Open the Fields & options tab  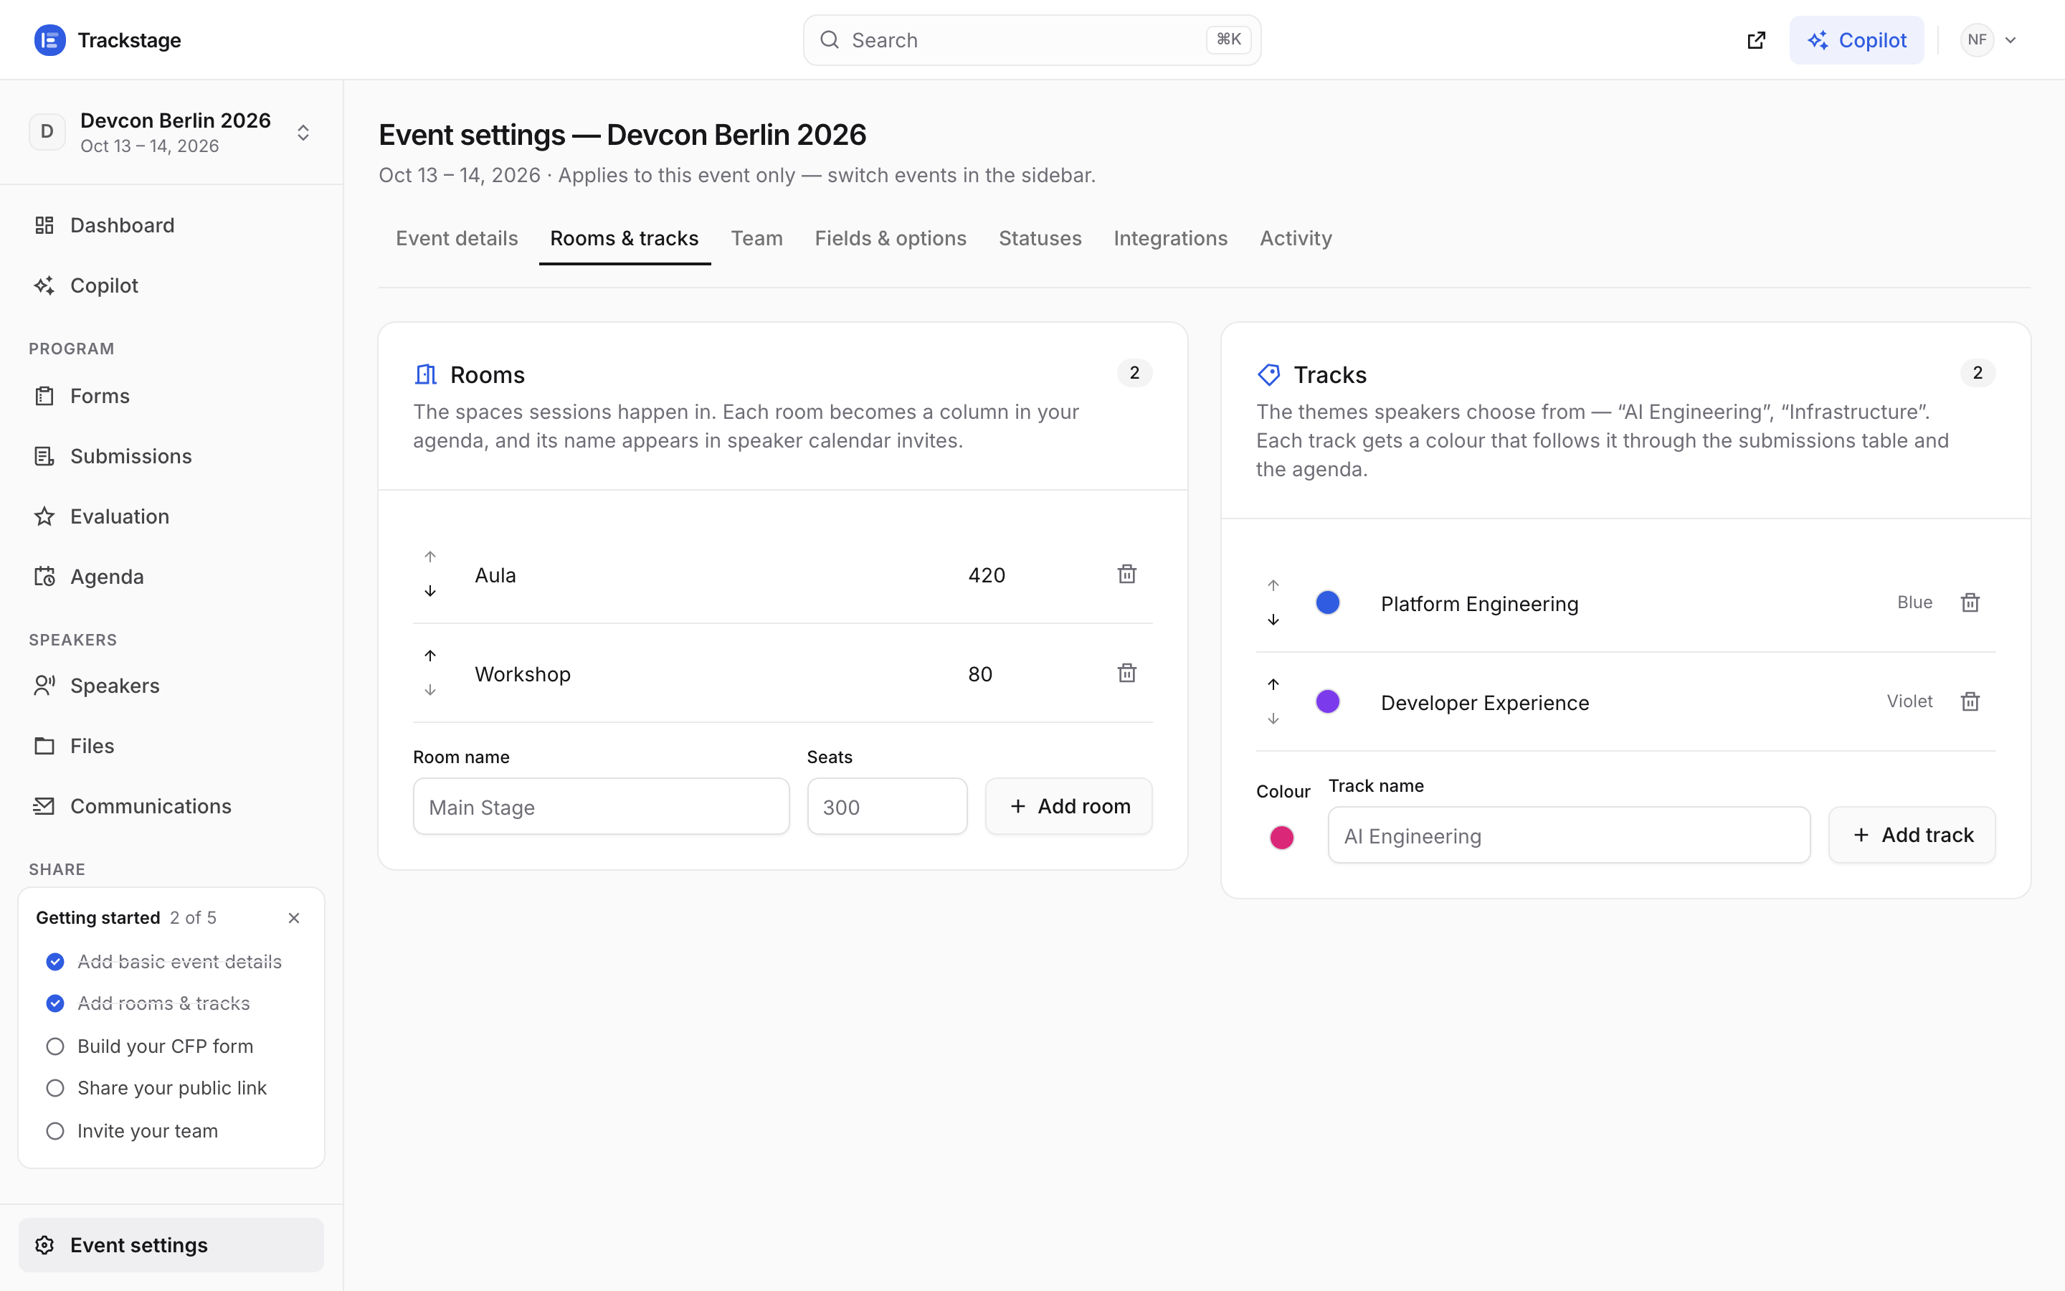click(x=890, y=238)
